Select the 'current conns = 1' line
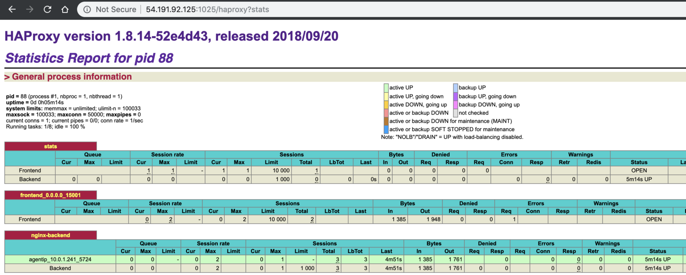Image resolution: width=686 pixels, height=275 pixels. point(75,121)
